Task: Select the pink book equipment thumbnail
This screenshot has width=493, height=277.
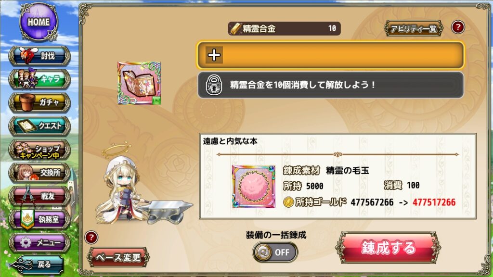Action: point(139,83)
